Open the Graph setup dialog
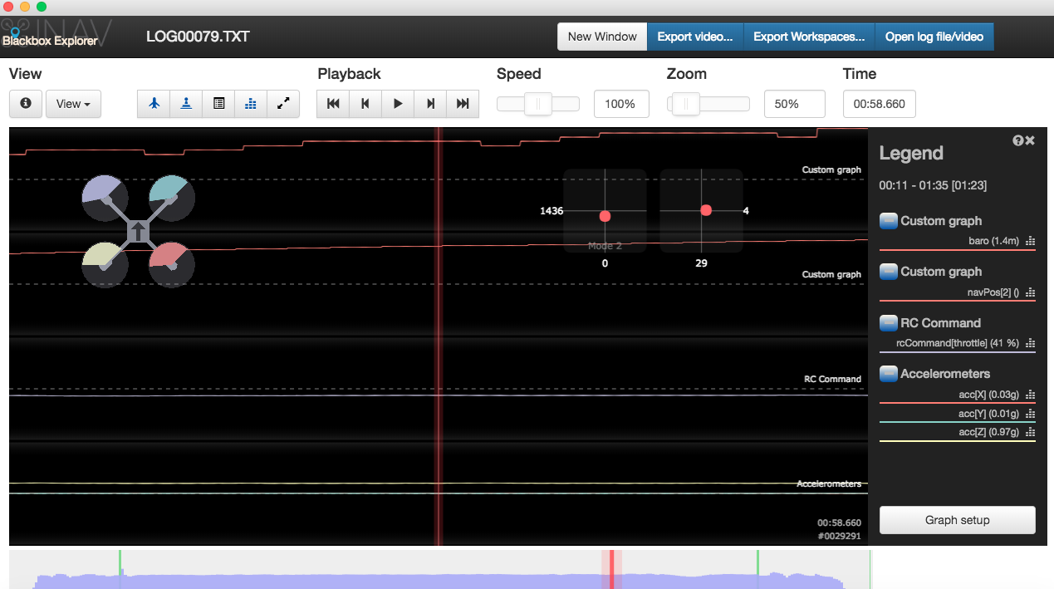The height and width of the screenshot is (589, 1054). 957,519
